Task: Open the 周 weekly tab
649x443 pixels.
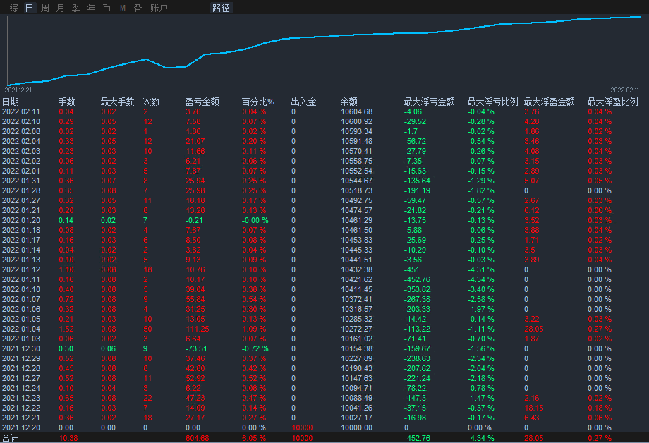Action: coord(45,8)
